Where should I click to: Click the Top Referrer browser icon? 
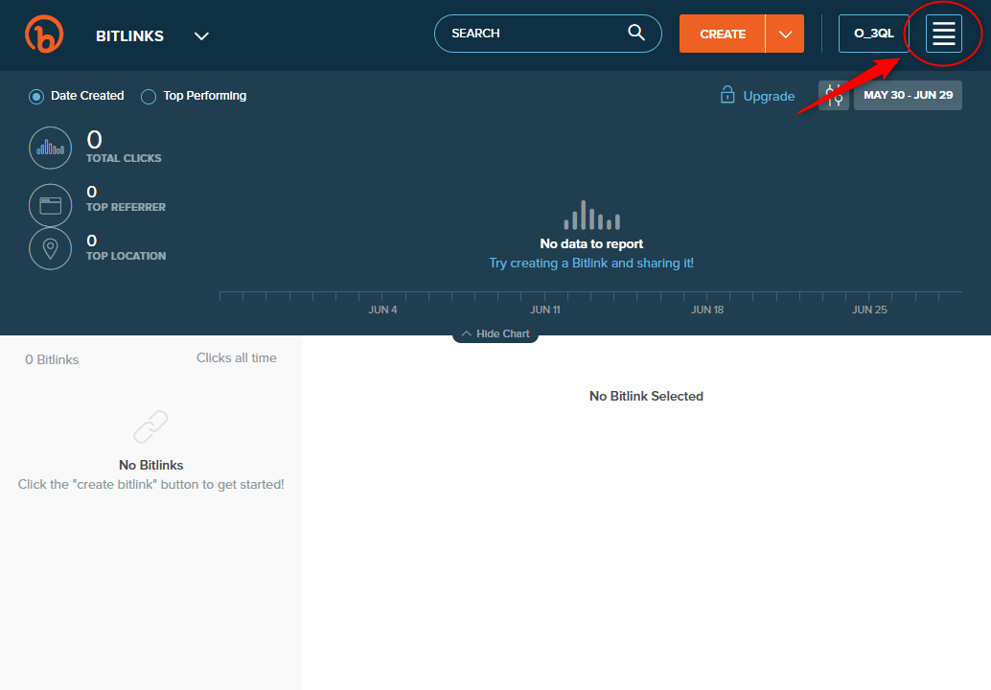50,205
